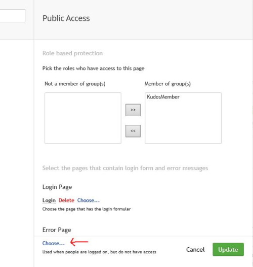Click the green Update button

click(228, 249)
